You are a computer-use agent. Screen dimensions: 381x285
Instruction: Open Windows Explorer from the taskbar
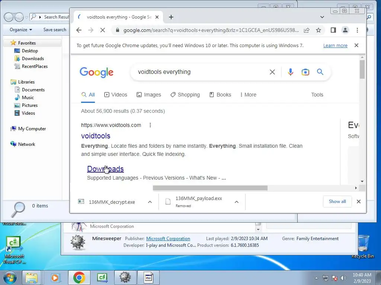[32, 278]
